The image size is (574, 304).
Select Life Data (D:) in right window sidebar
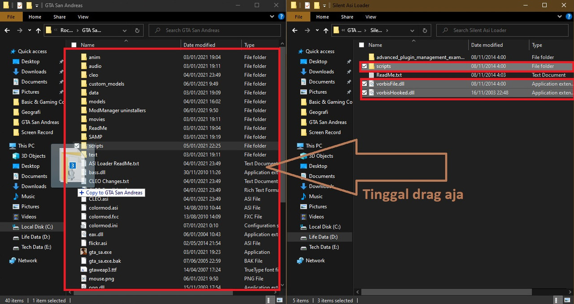click(x=323, y=237)
